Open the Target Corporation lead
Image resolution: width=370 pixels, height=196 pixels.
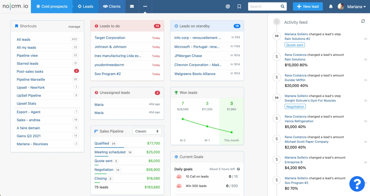[110, 38]
